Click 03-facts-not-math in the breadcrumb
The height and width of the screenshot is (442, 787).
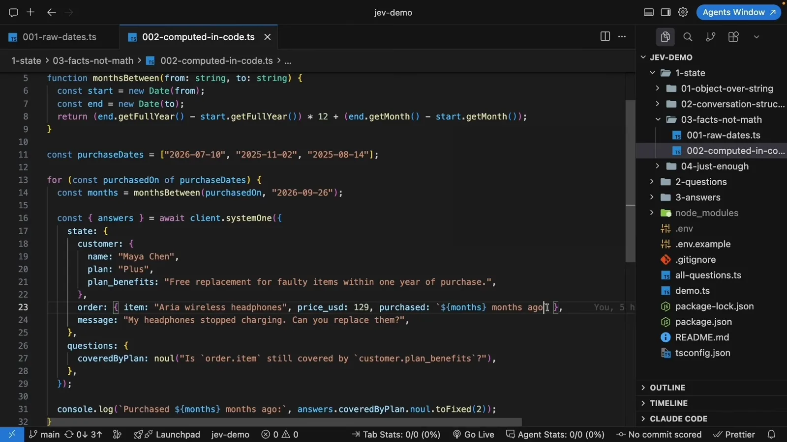pos(93,60)
